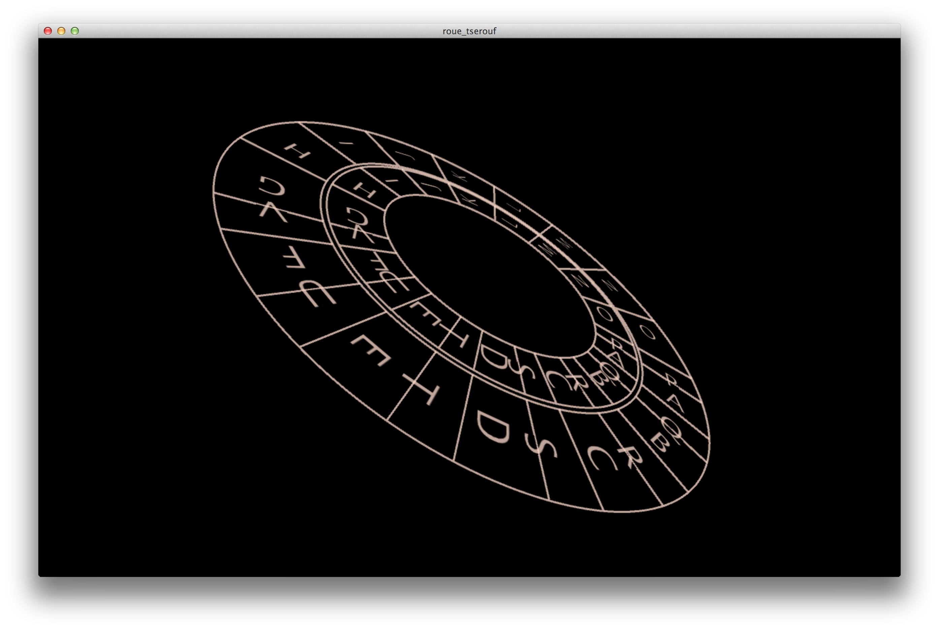Zoom the window with the green button

(75, 31)
